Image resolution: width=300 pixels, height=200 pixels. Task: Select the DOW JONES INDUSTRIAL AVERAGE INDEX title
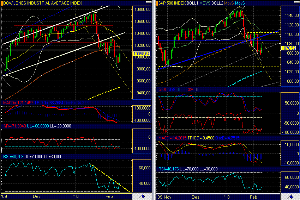point(43,3)
